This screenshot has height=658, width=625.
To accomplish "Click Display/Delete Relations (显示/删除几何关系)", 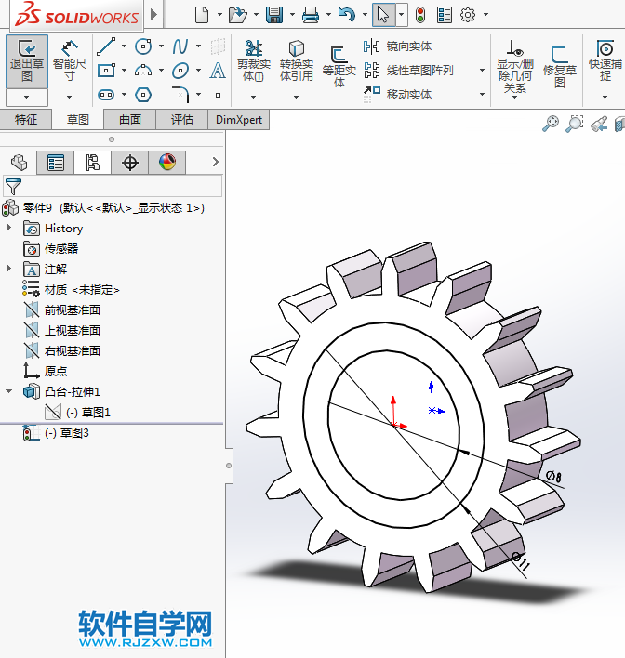I will [515, 67].
